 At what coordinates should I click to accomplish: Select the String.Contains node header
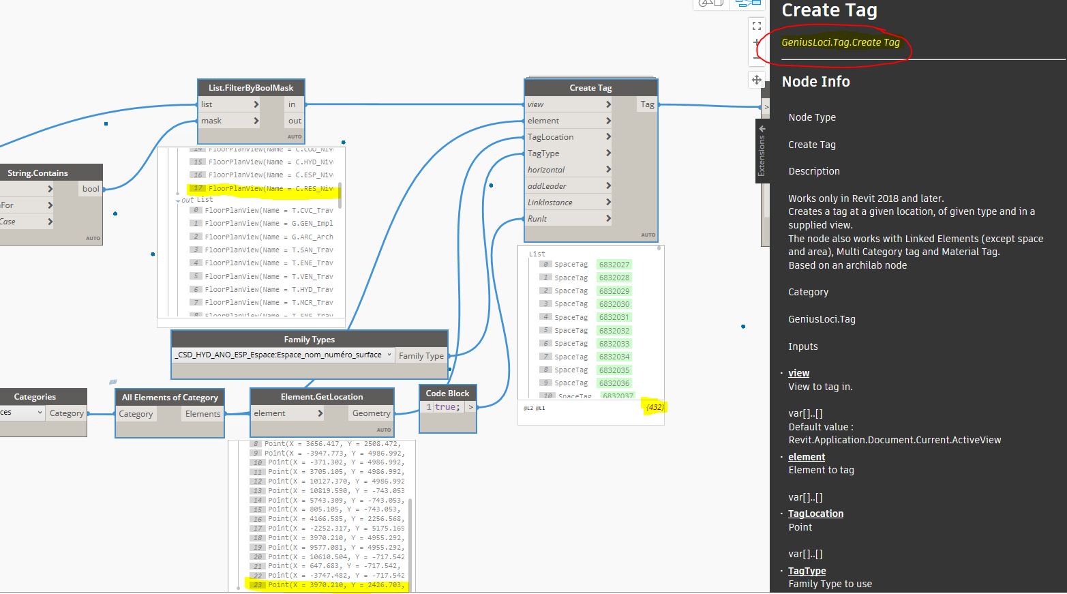[38, 173]
